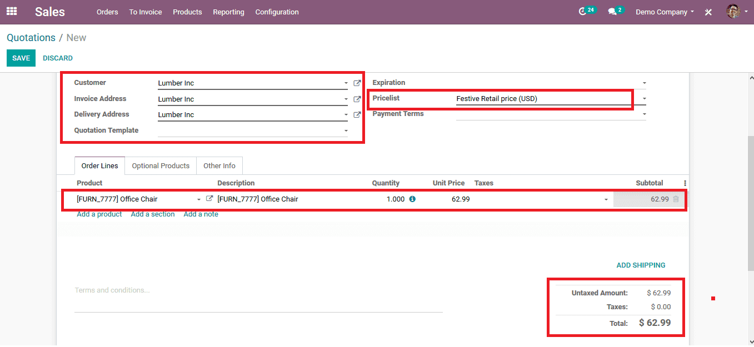This screenshot has width=754, height=347.
Task: Expand the Delivery Address dropdown
Action: pos(346,115)
